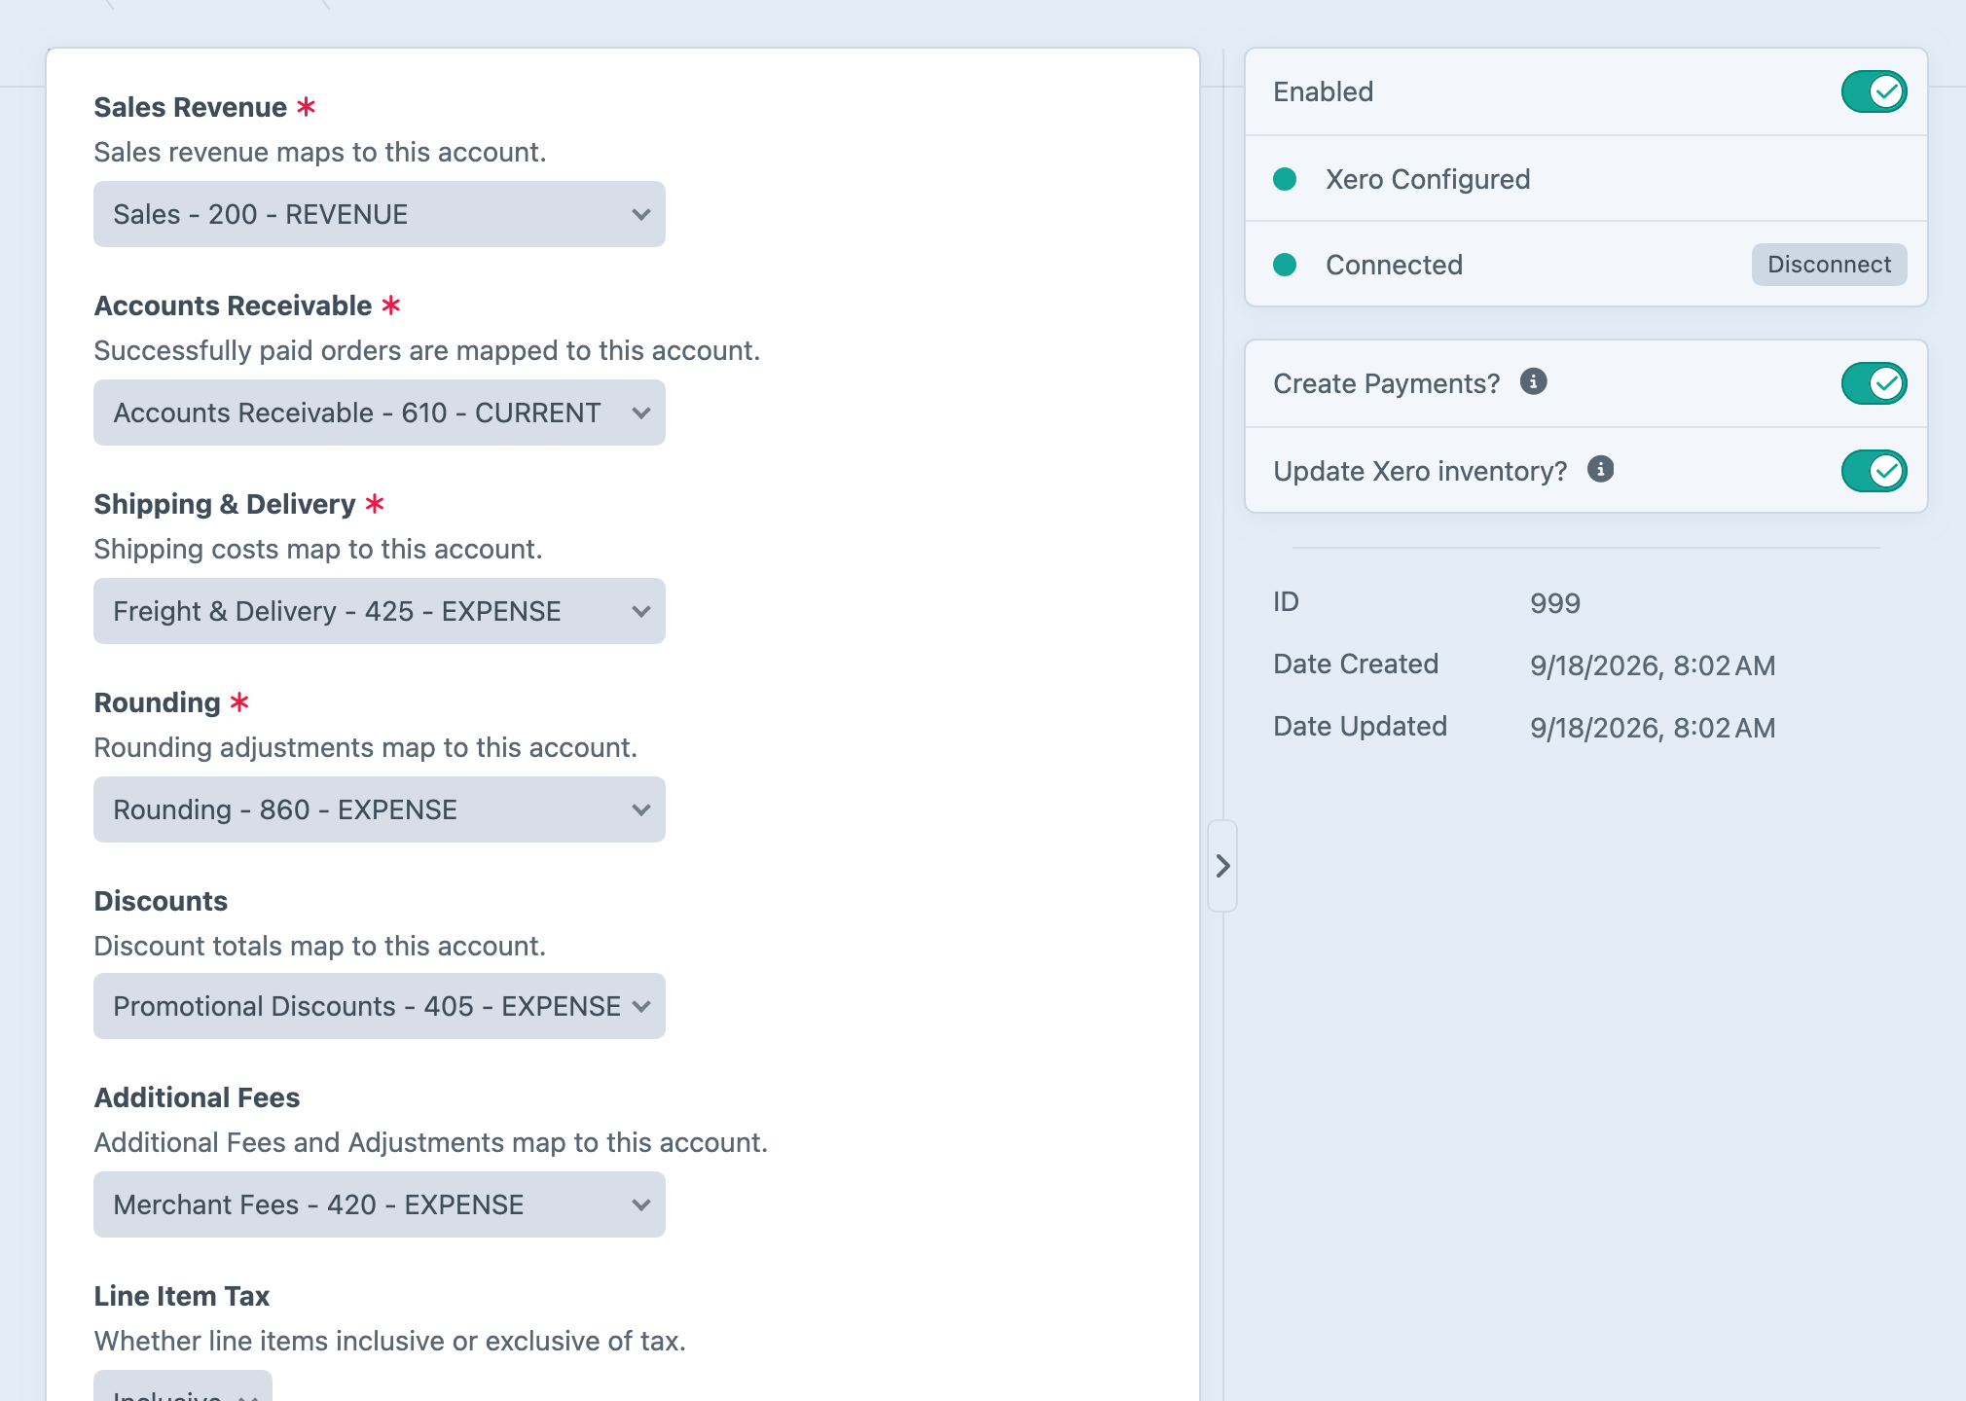Open the Line Item Tax dropdown
This screenshot has height=1401, width=1966.
183,1387
